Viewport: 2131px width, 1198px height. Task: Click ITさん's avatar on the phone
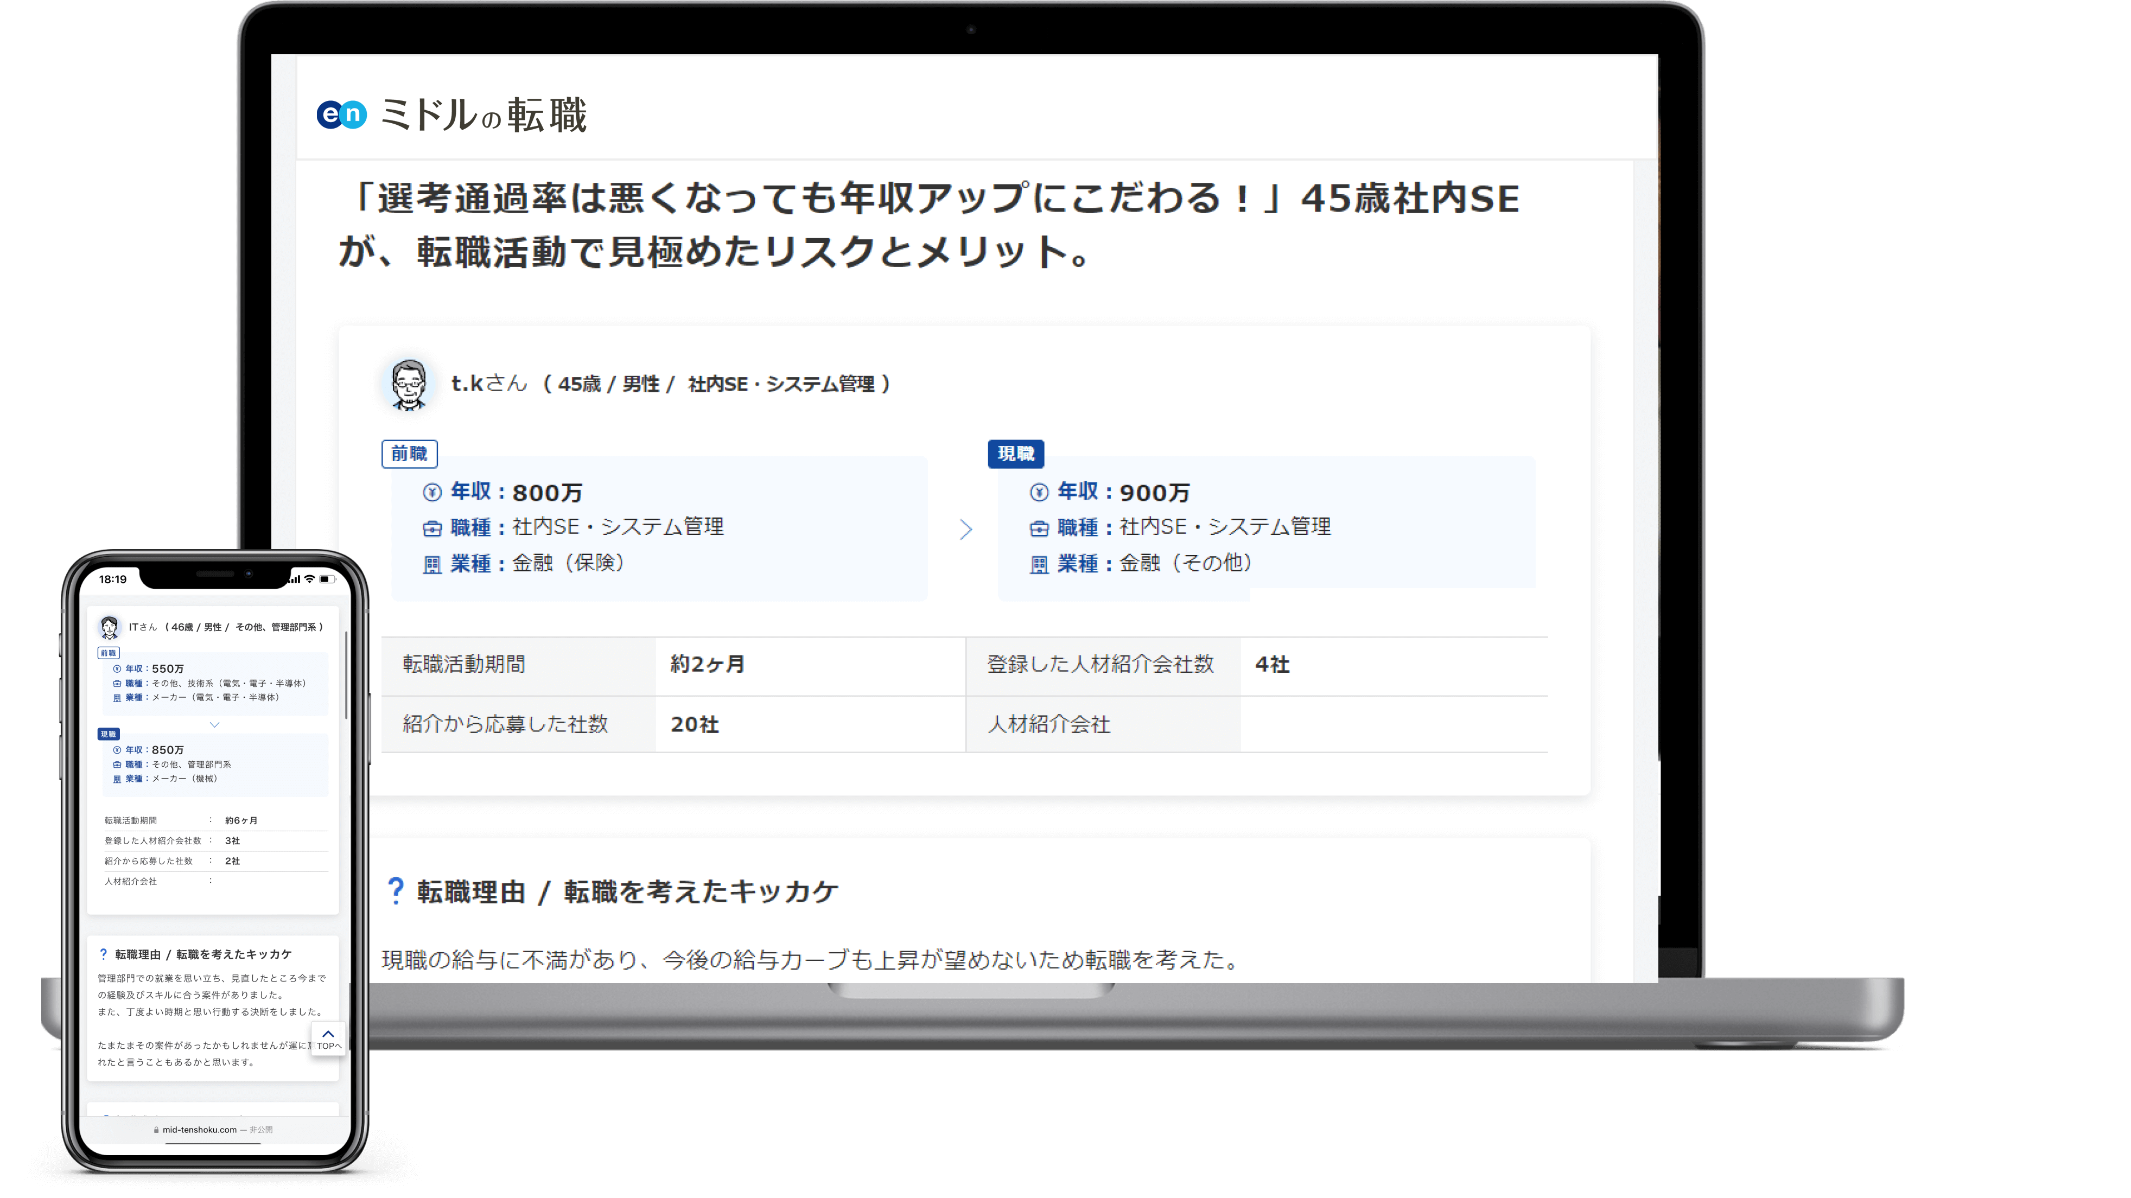coord(109,627)
